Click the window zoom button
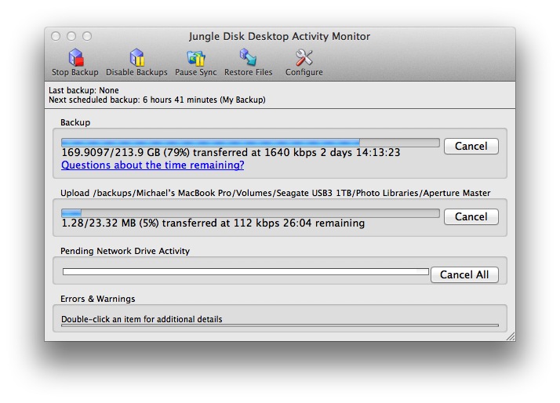560x403 pixels. coord(87,36)
